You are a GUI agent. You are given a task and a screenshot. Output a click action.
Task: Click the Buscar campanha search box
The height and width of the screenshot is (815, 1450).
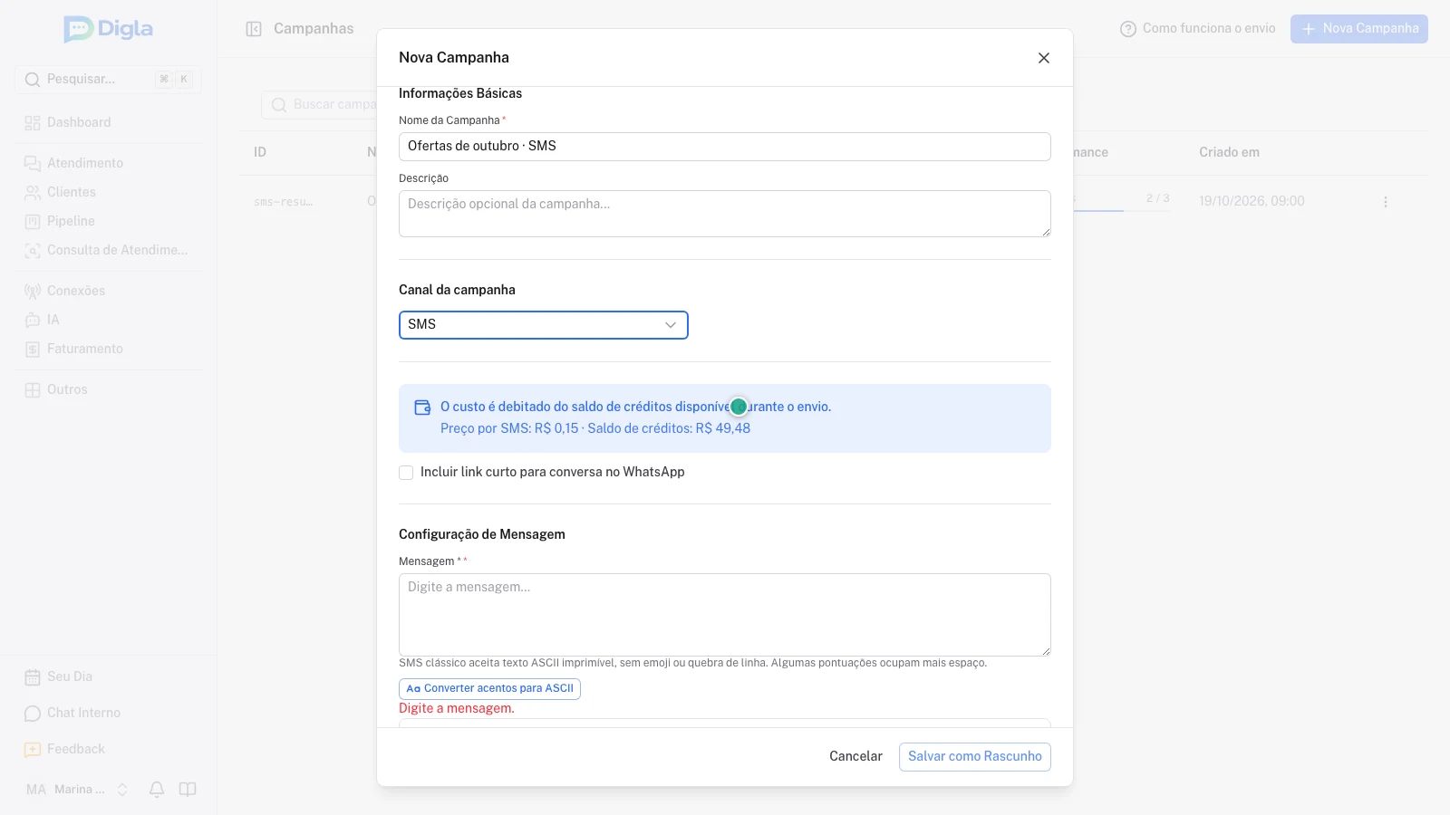pos(319,105)
